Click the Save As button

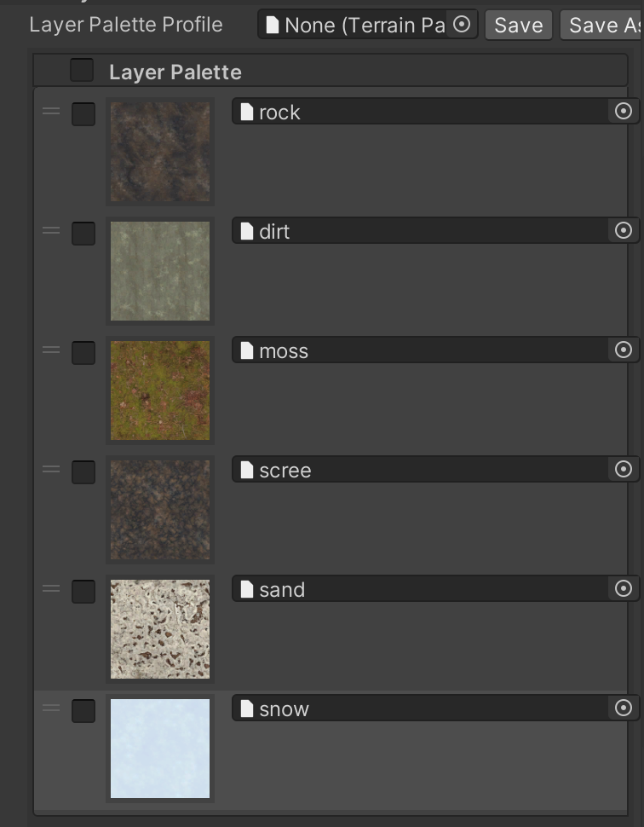click(x=603, y=26)
